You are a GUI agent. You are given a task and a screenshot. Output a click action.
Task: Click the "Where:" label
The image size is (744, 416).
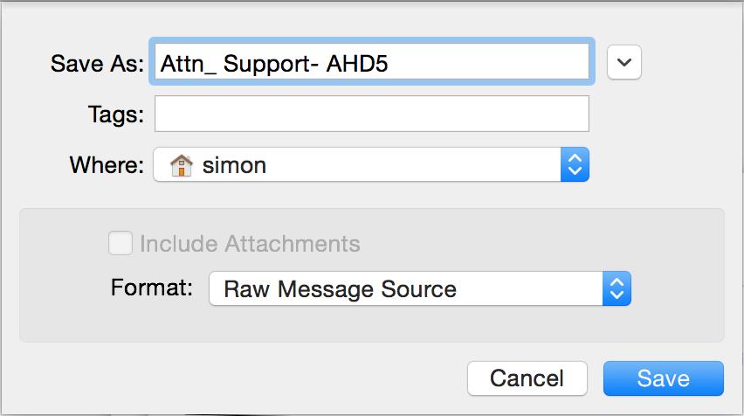tap(105, 165)
